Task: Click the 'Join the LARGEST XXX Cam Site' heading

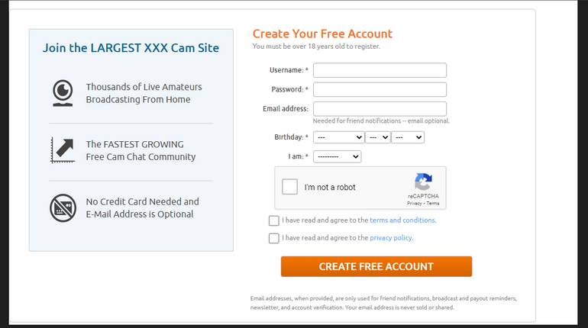Action: [131, 48]
